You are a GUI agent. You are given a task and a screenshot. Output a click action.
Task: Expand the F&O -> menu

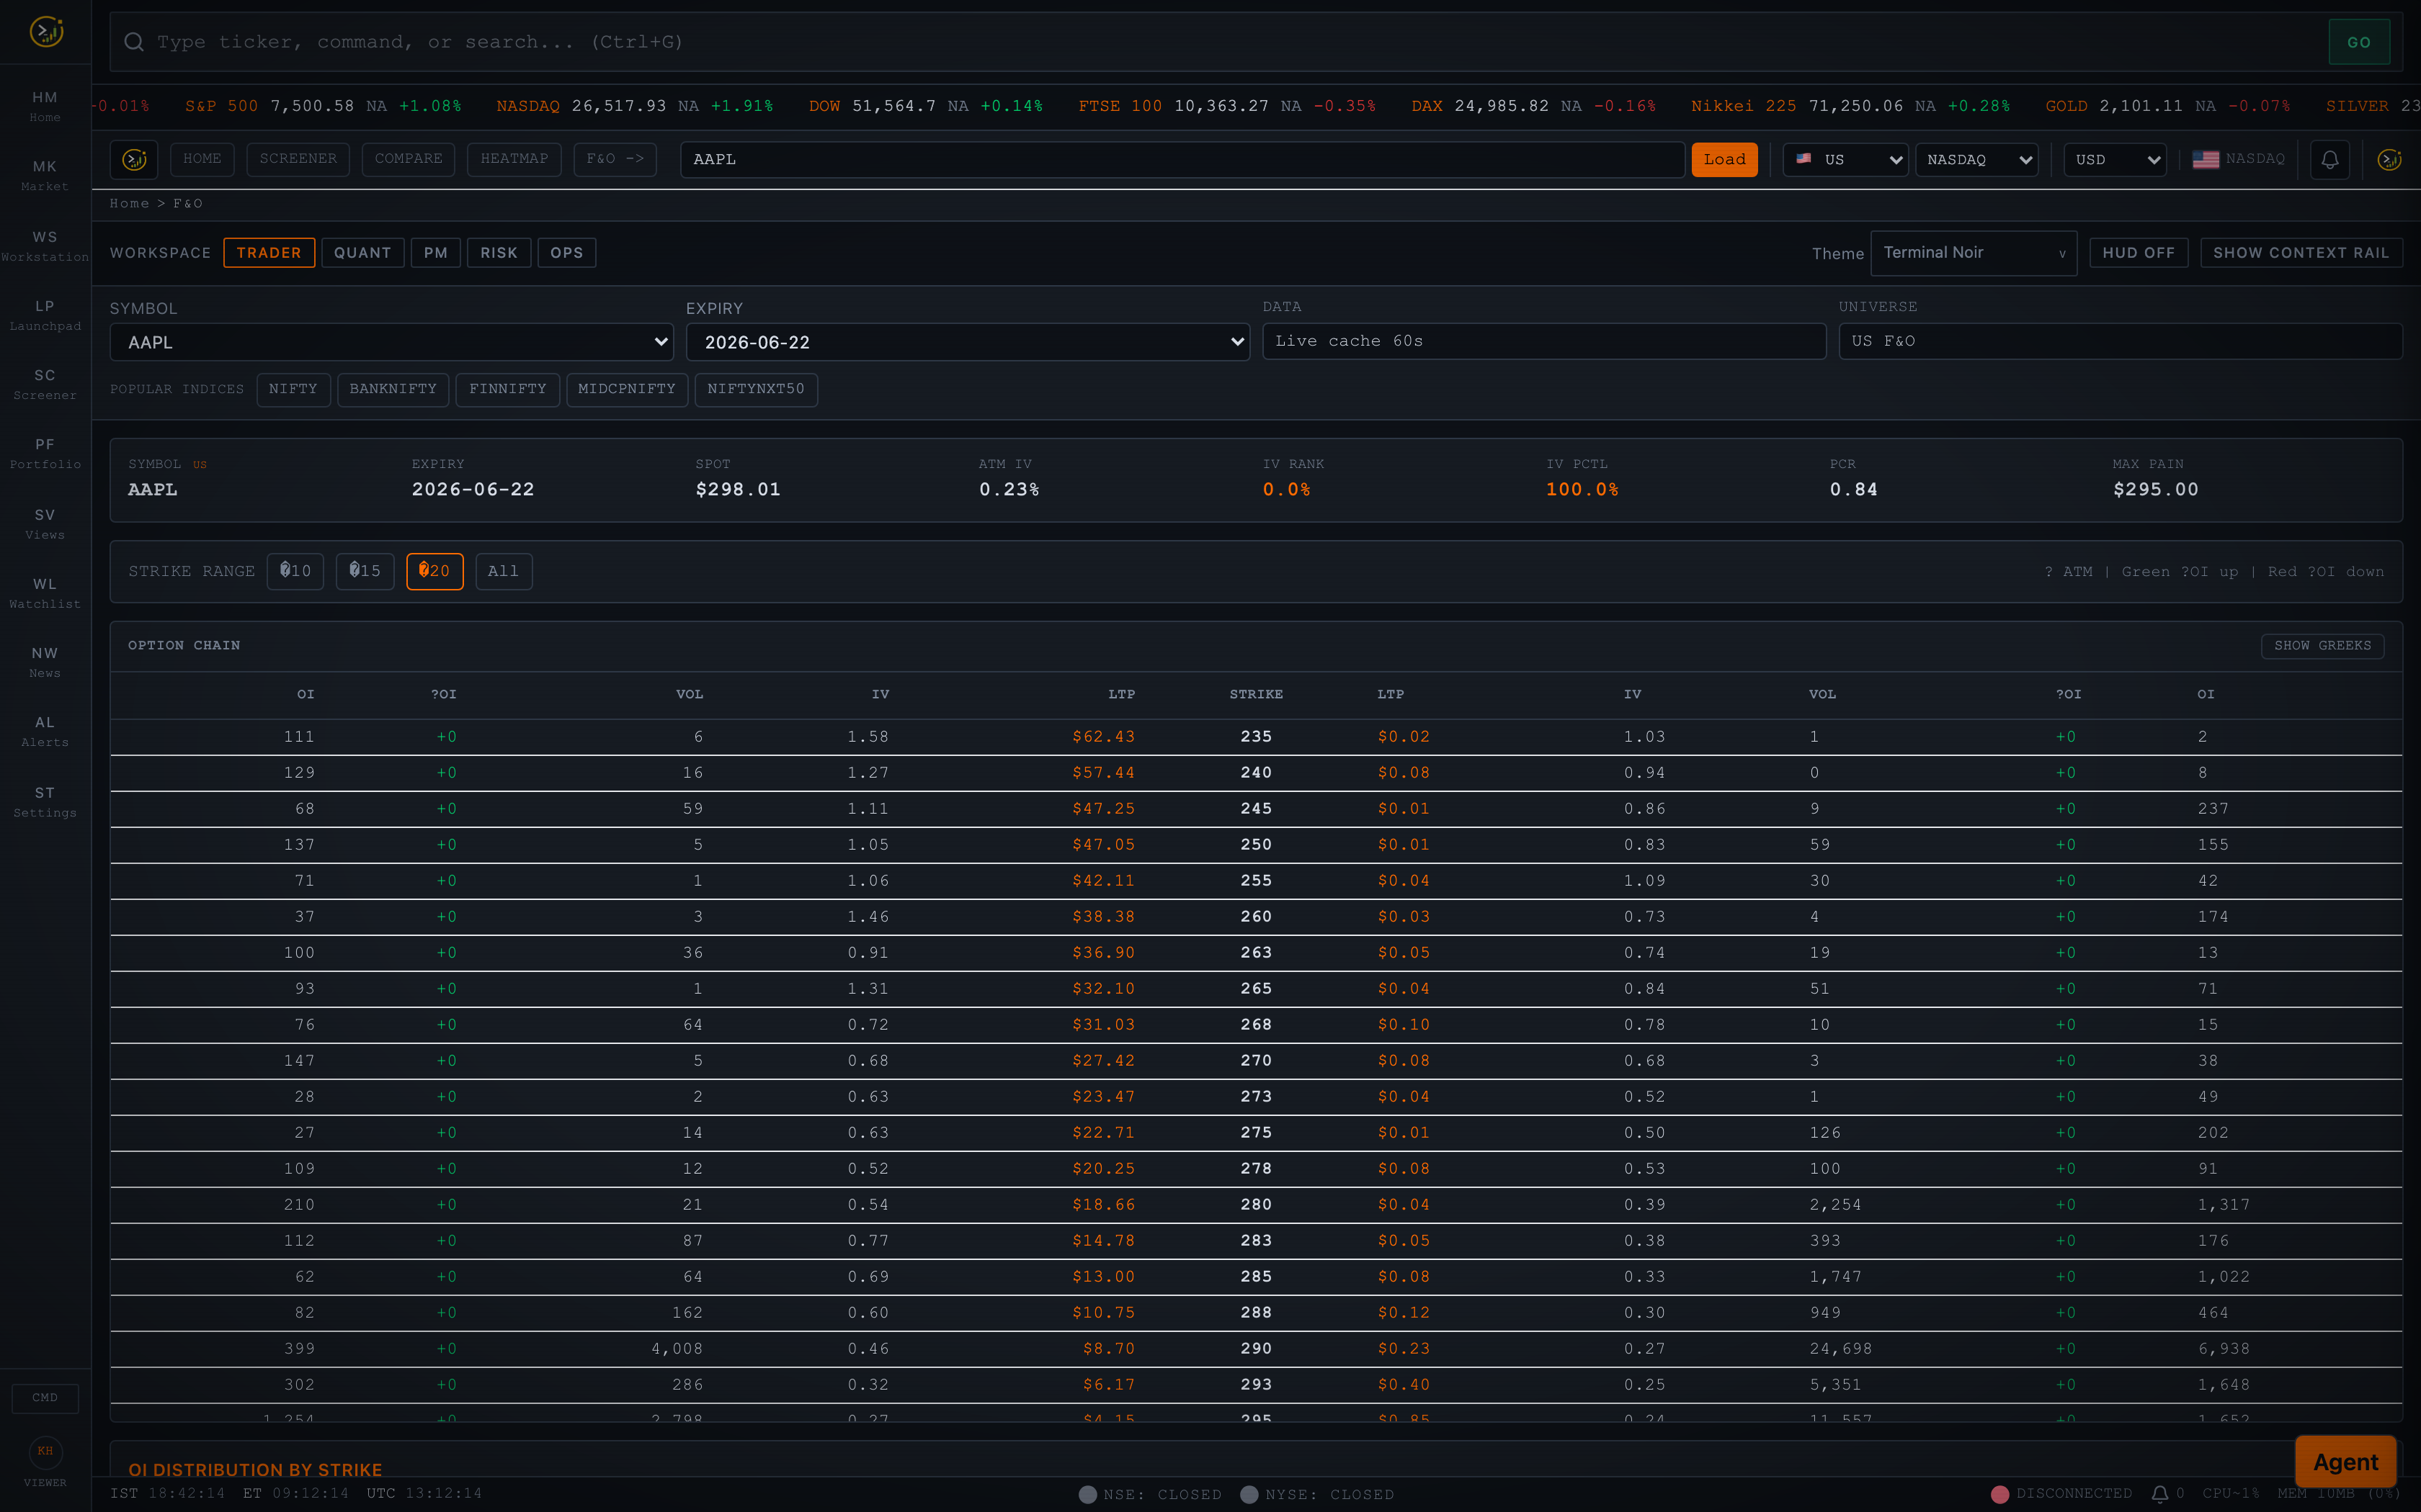coord(614,159)
